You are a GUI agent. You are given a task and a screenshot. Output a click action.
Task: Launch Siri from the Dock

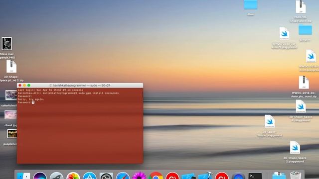coord(40,176)
